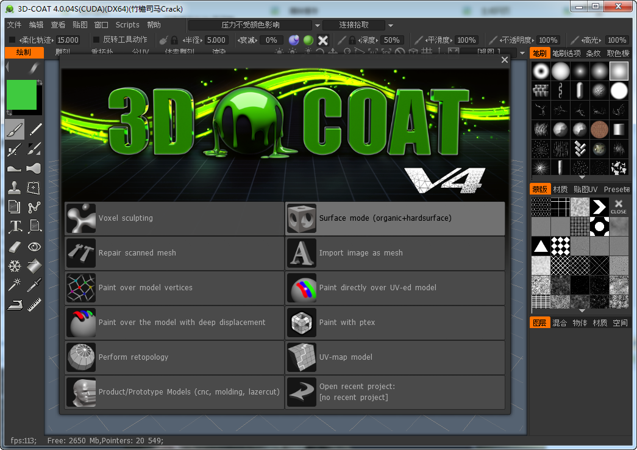
Task: Open the 文件 menu
Action: click(x=14, y=25)
